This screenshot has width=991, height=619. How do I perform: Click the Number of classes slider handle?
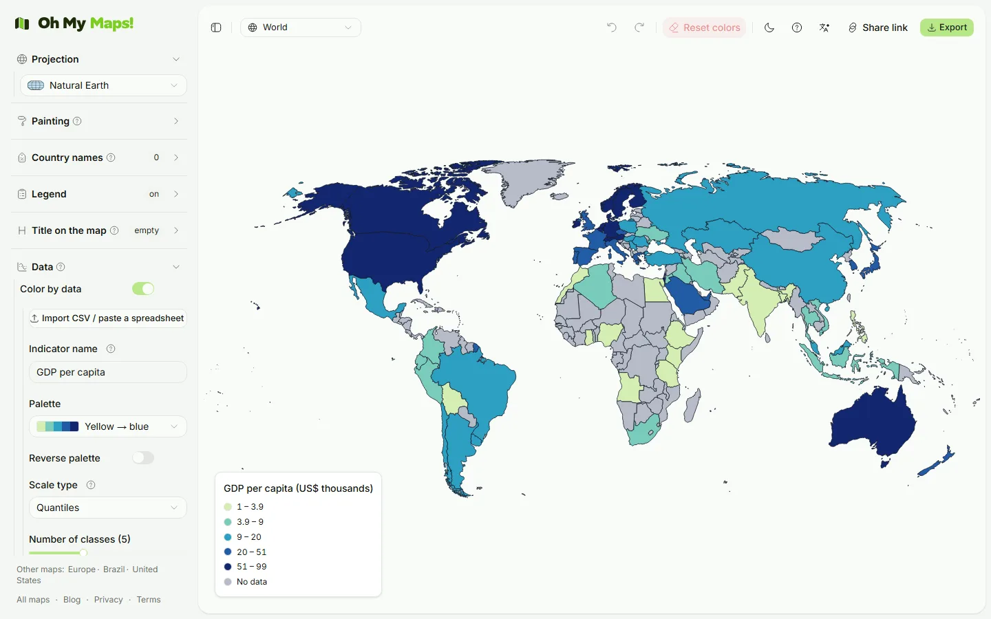[x=83, y=553]
